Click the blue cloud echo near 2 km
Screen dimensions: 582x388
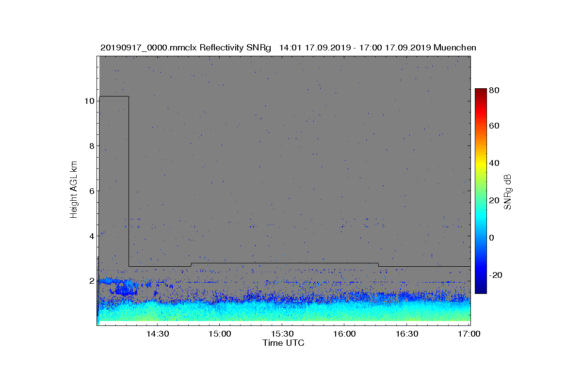pyautogui.click(x=119, y=285)
